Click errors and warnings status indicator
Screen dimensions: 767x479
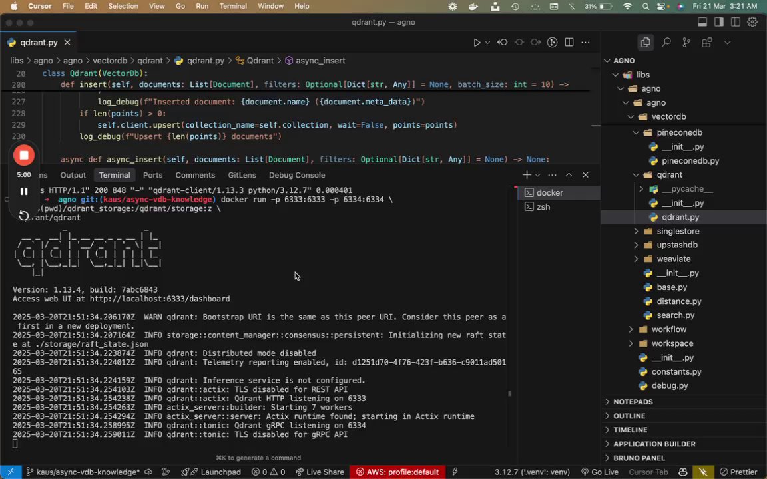268,472
